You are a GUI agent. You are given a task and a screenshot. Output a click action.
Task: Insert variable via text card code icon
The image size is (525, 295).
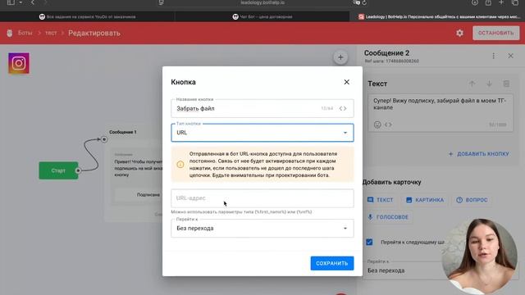pos(388,125)
